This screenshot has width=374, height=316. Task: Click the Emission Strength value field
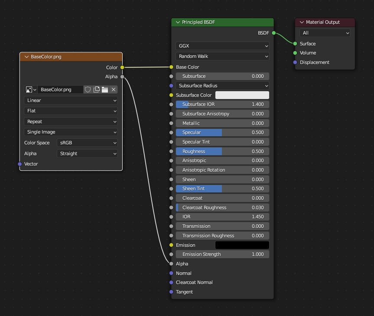point(223,254)
